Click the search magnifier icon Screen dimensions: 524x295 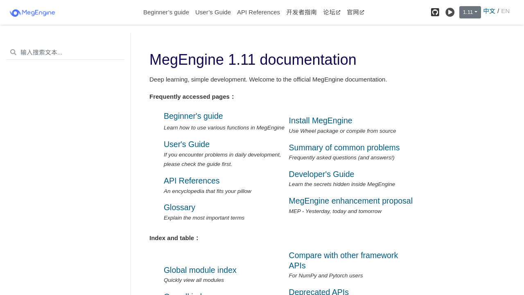pos(14,52)
